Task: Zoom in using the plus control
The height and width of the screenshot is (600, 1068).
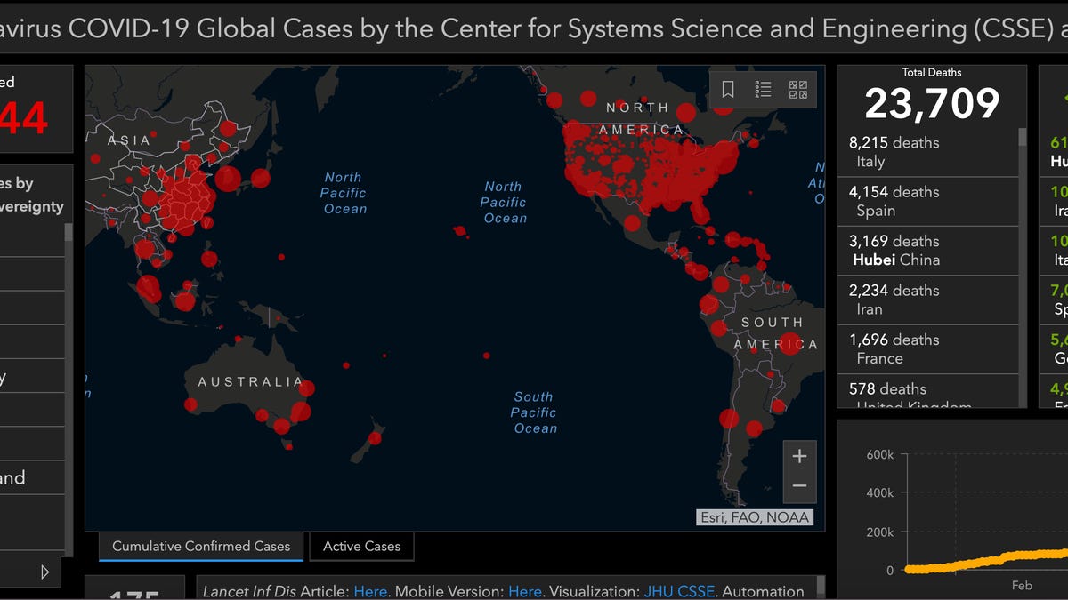Action: (799, 456)
